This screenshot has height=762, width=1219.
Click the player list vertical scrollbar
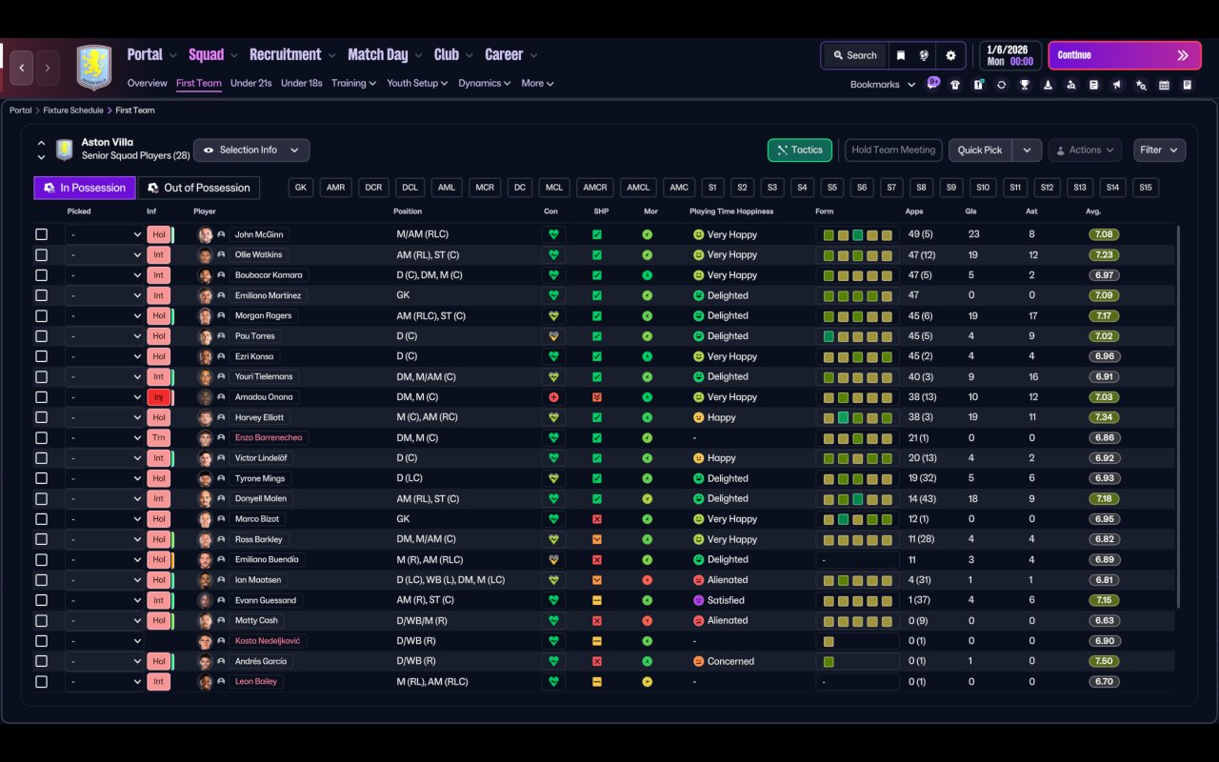coord(1179,417)
